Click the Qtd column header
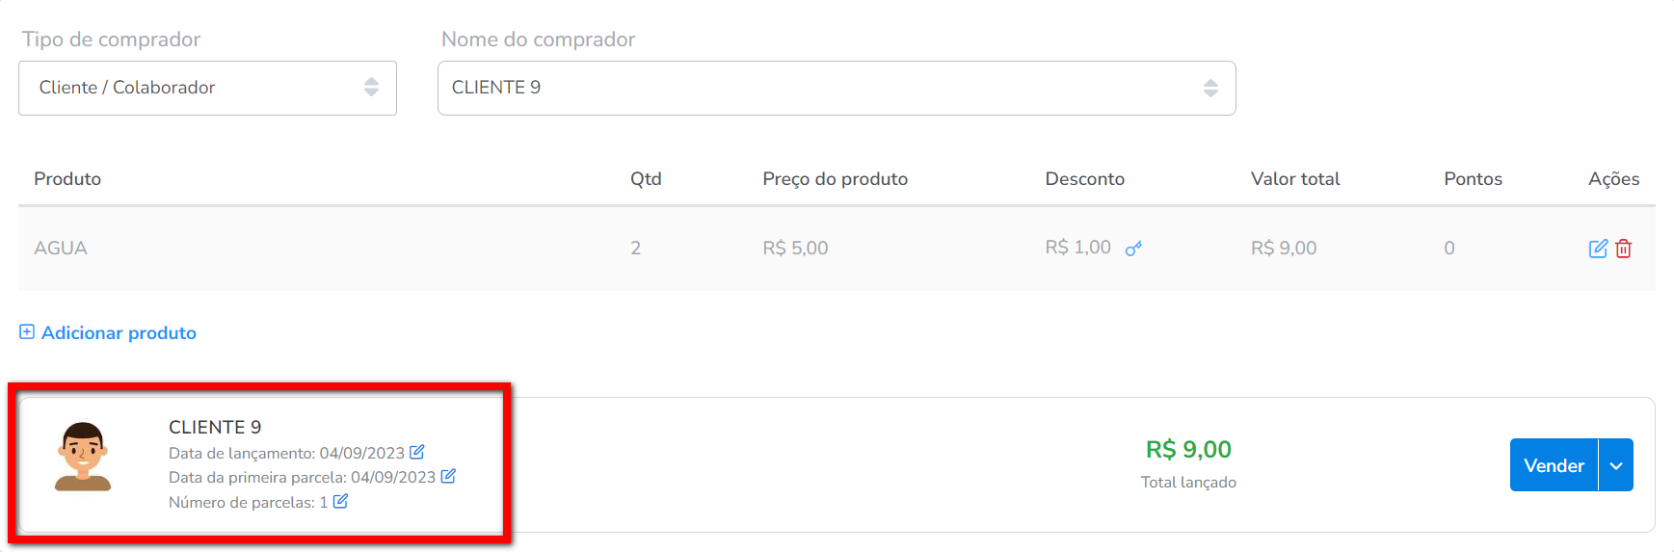 [646, 178]
